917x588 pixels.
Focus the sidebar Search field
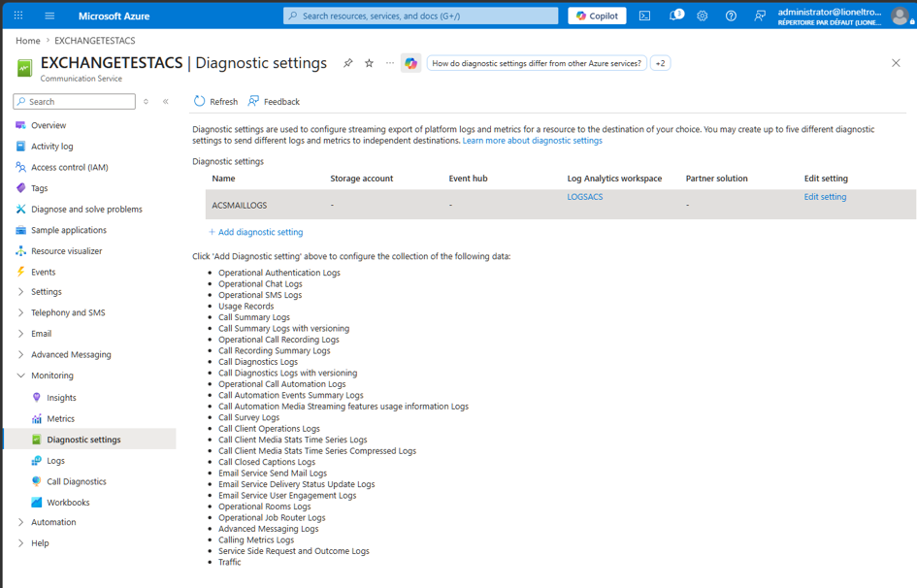(x=75, y=102)
